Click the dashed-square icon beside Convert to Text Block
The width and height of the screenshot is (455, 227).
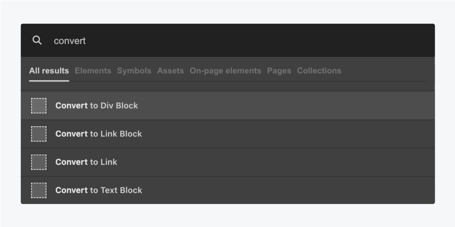click(39, 190)
